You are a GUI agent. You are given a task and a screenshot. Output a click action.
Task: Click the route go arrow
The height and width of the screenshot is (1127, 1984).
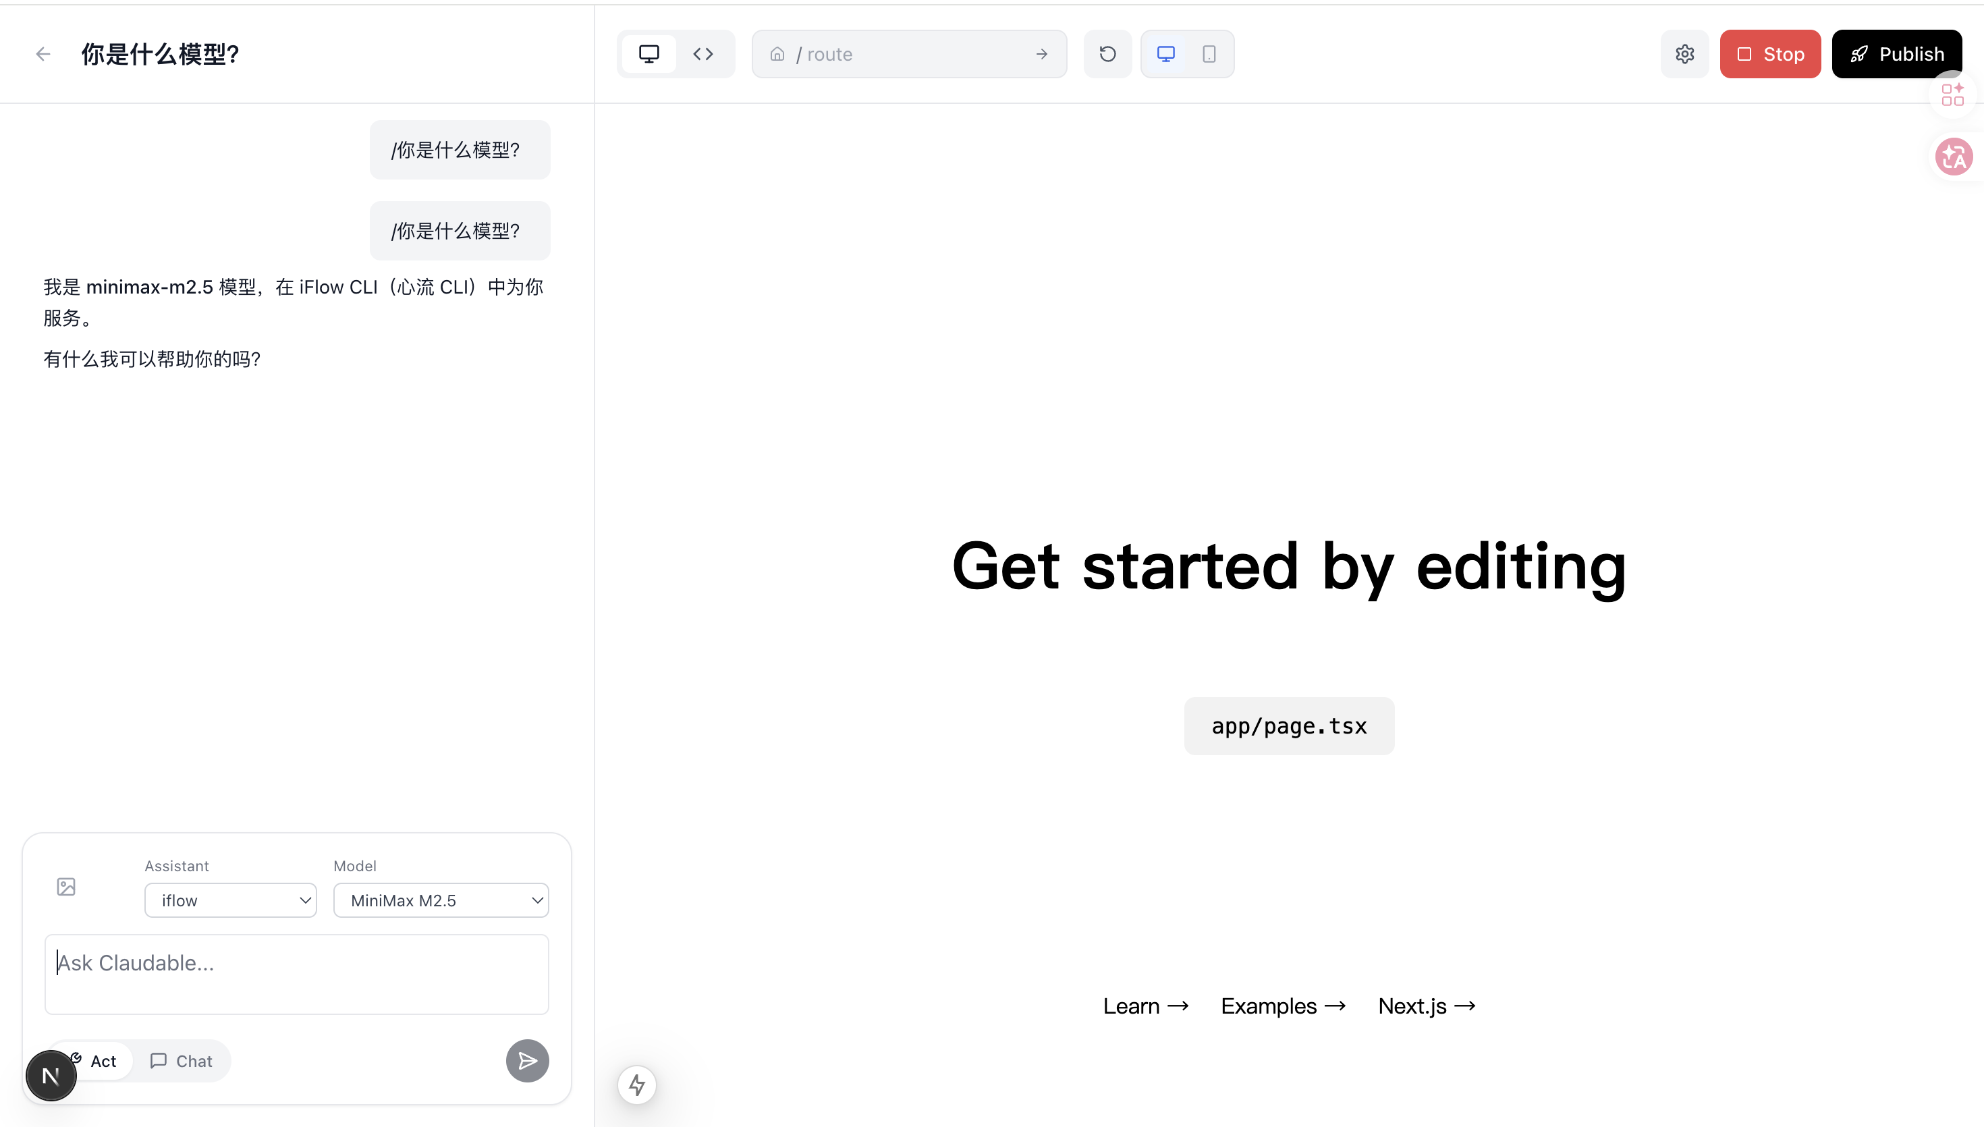click(1041, 54)
